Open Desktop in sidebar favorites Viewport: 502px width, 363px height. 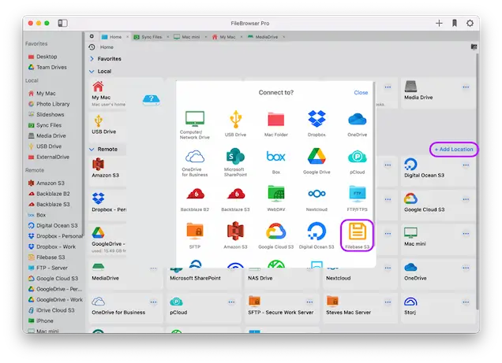(47, 57)
